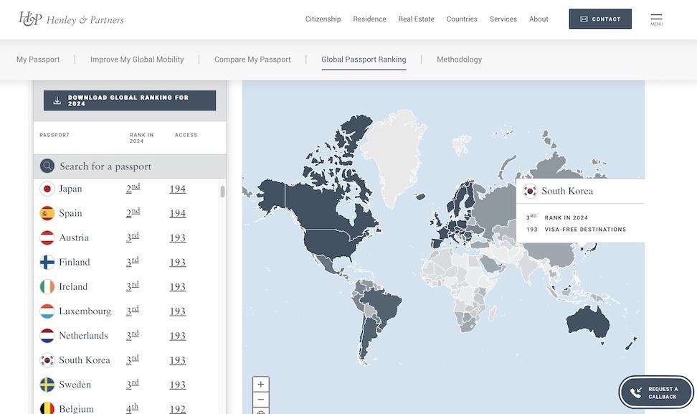697x414 pixels.
Task: Click the South Korea flag in the list
Action: [x=47, y=360]
